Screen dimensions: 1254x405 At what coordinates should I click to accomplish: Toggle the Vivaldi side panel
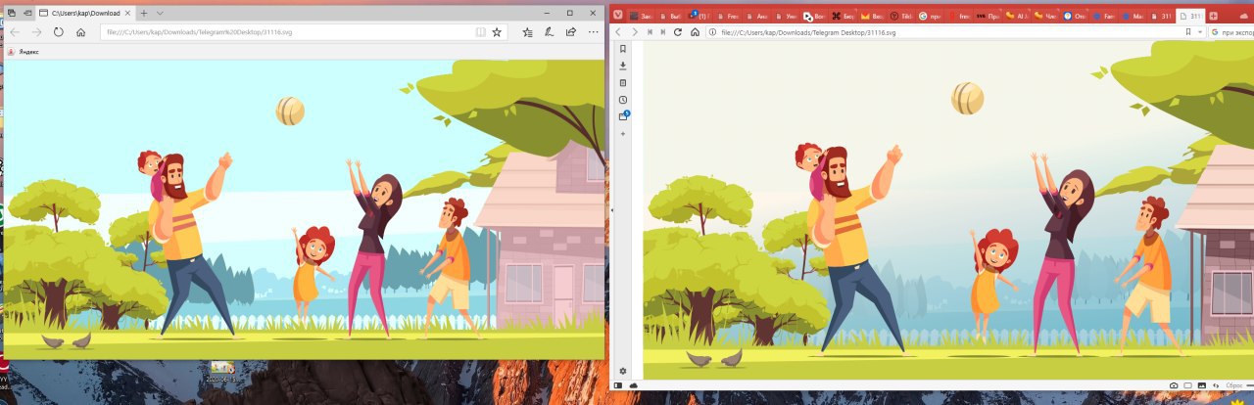[617, 385]
